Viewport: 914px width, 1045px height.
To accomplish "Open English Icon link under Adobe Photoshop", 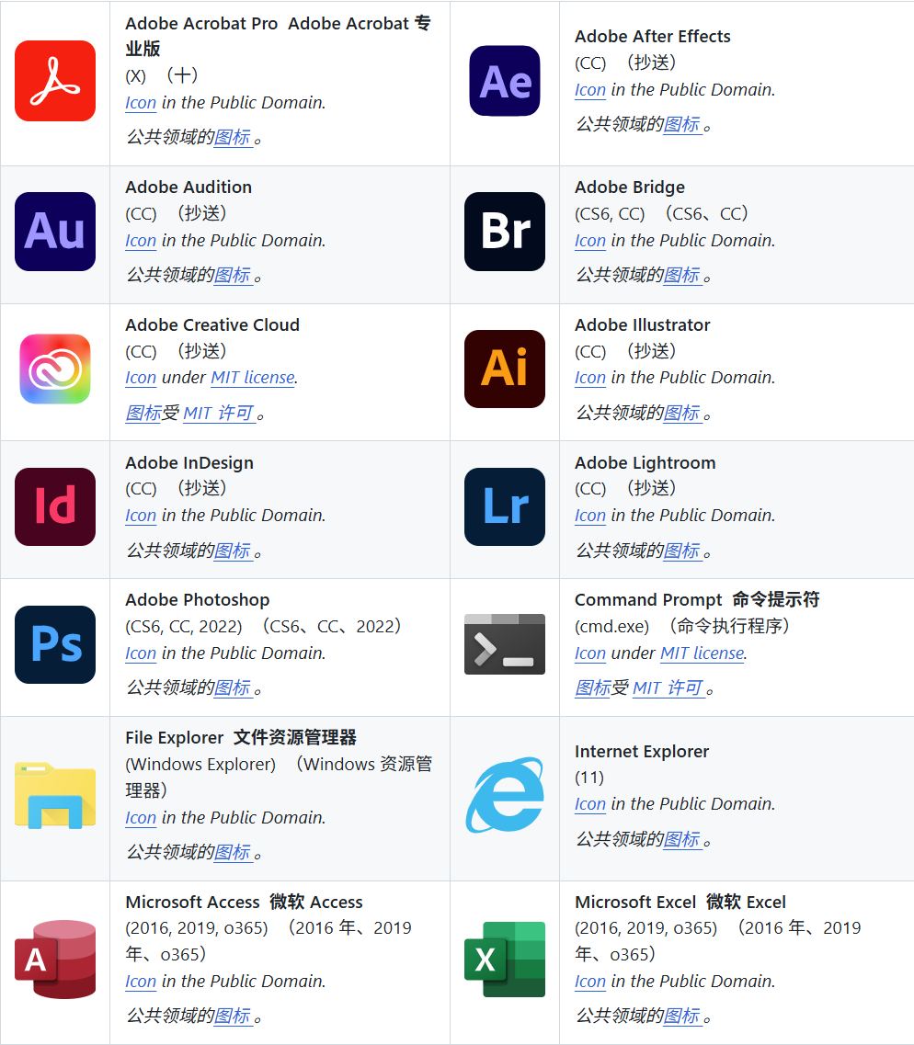I will [141, 653].
